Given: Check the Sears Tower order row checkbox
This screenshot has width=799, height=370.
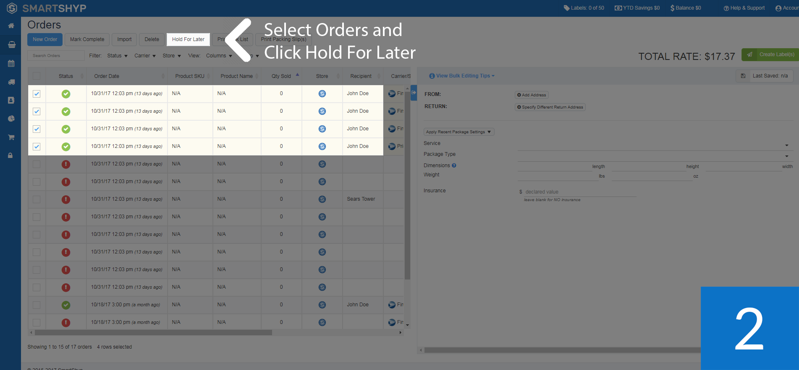Looking at the screenshot, I should (37, 199).
